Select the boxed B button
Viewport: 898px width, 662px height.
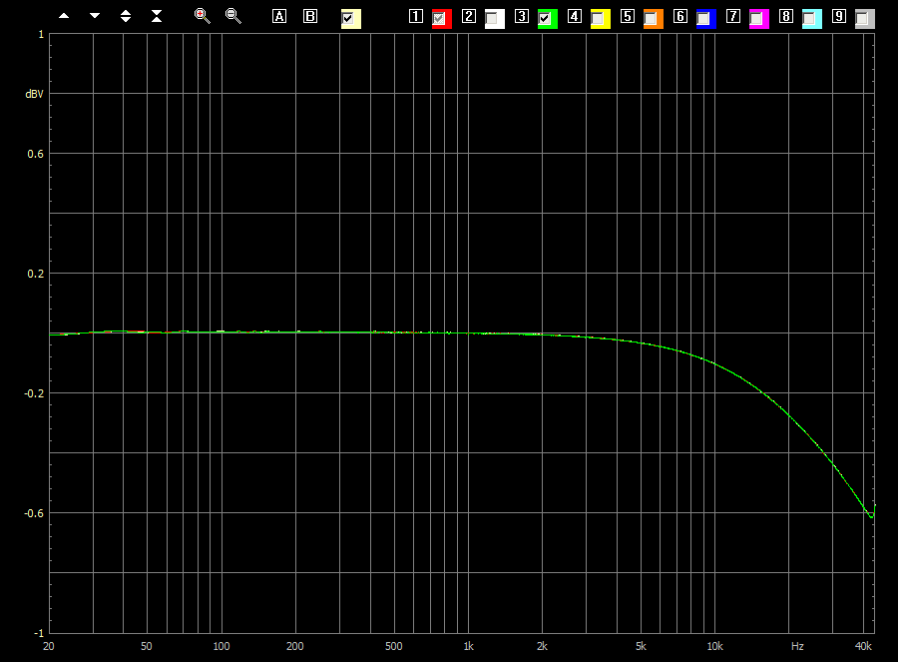310,16
